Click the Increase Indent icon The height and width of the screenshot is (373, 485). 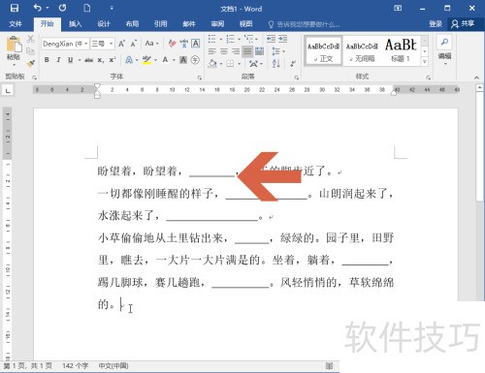(x=283, y=39)
